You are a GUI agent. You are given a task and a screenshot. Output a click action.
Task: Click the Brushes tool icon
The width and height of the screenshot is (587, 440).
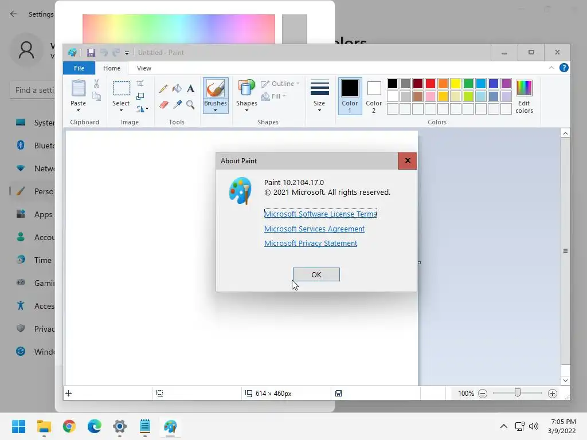216,88
